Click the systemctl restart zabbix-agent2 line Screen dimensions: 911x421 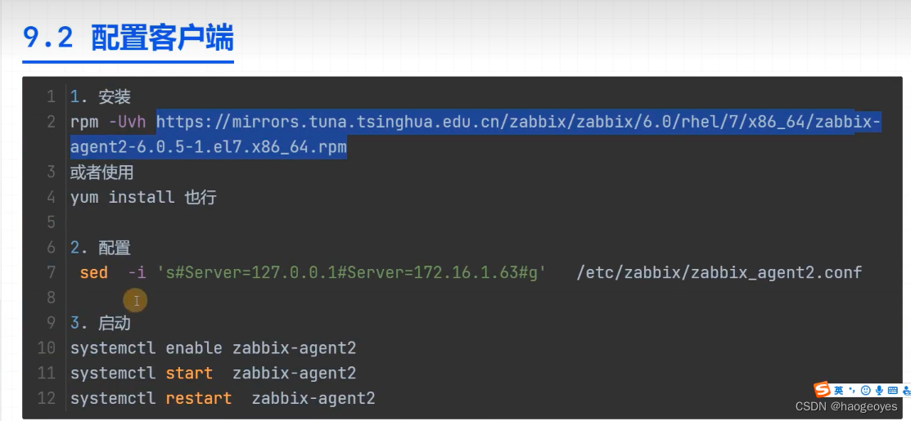click(223, 398)
